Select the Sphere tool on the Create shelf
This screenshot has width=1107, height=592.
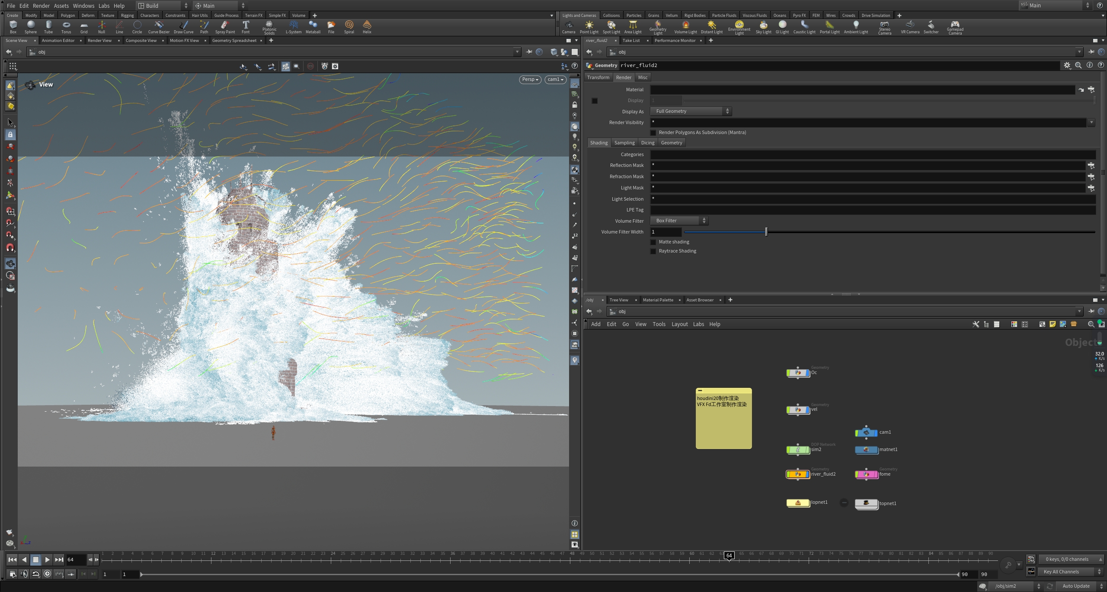(31, 27)
